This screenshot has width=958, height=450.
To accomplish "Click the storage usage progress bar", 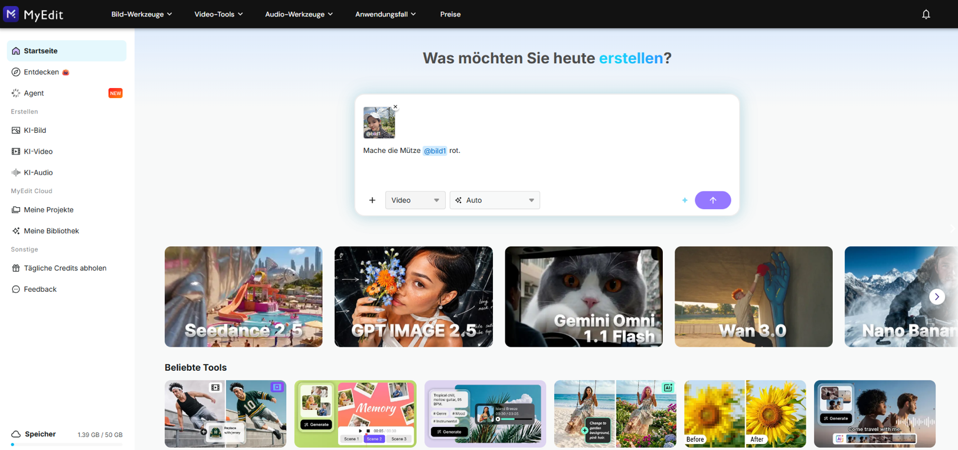I will pyautogui.click(x=67, y=445).
